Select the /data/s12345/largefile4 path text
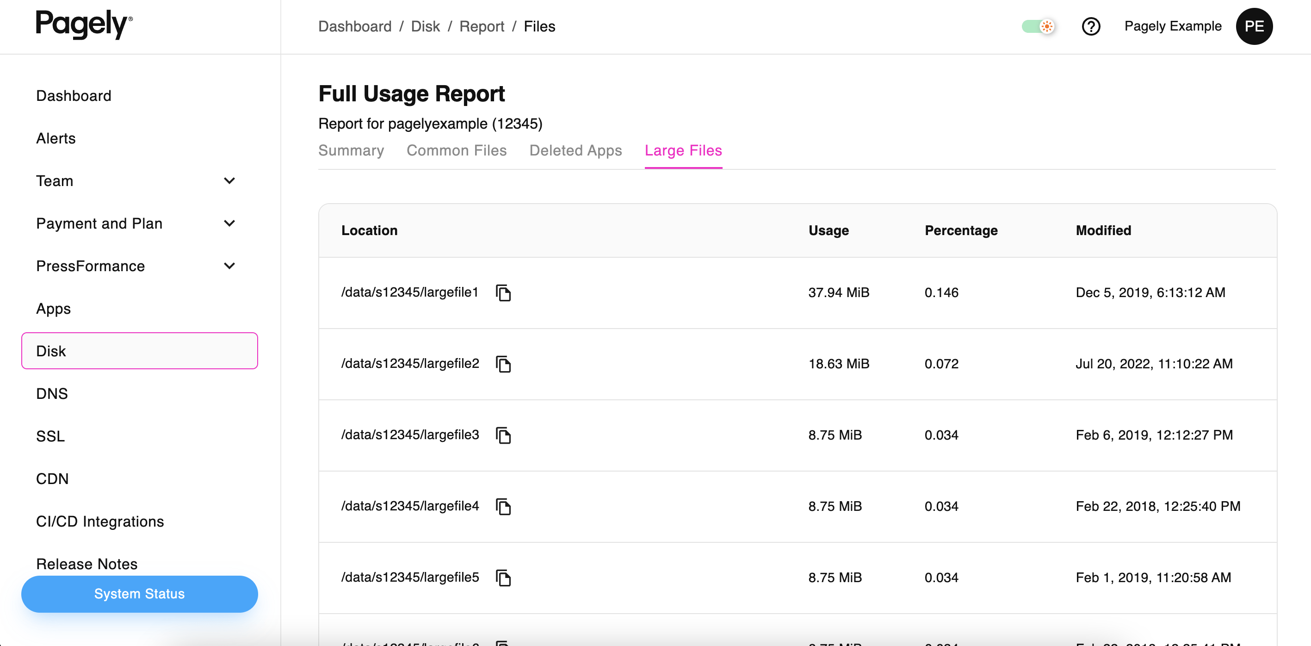The image size is (1311, 646). click(x=410, y=507)
